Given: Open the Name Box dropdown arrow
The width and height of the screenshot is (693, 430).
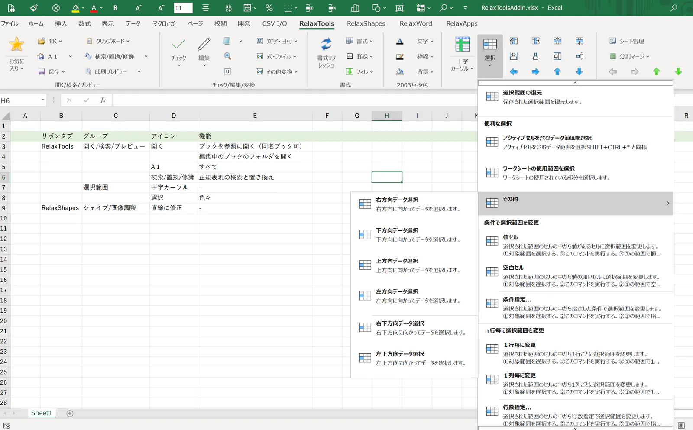Looking at the screenshot, I should click(42, 100).
